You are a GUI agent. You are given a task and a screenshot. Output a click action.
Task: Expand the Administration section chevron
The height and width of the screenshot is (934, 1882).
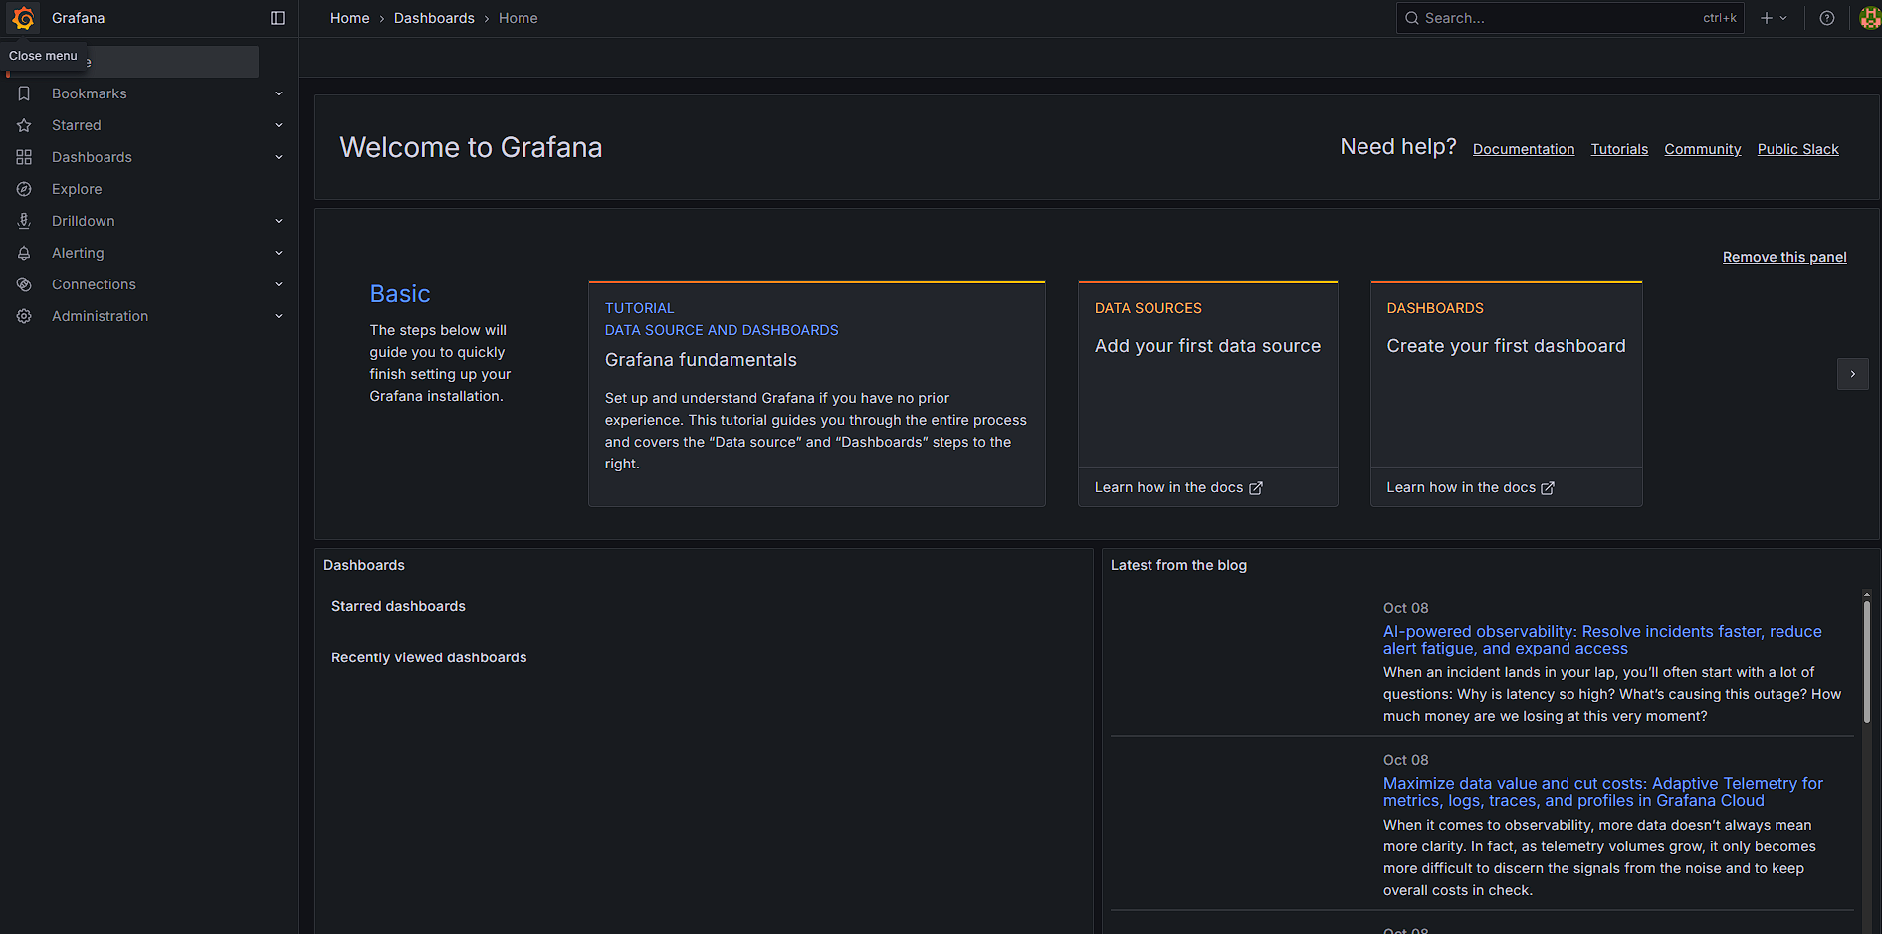(x=279, y=316)
